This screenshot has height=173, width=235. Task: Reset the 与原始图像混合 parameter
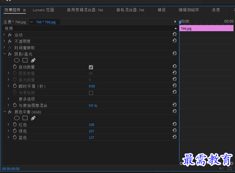pos(174,105)
